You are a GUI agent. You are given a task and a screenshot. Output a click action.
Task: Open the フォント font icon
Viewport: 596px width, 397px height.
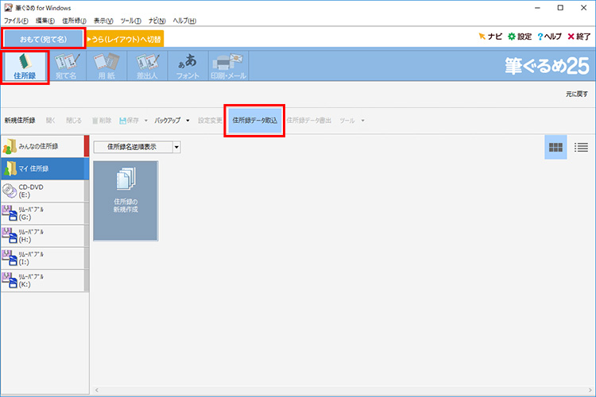(x=188, y=67)
